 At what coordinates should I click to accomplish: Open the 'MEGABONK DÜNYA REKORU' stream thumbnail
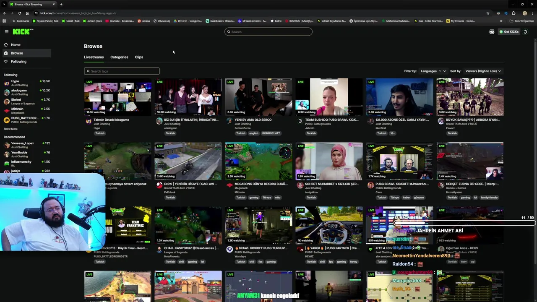[258, 161]
